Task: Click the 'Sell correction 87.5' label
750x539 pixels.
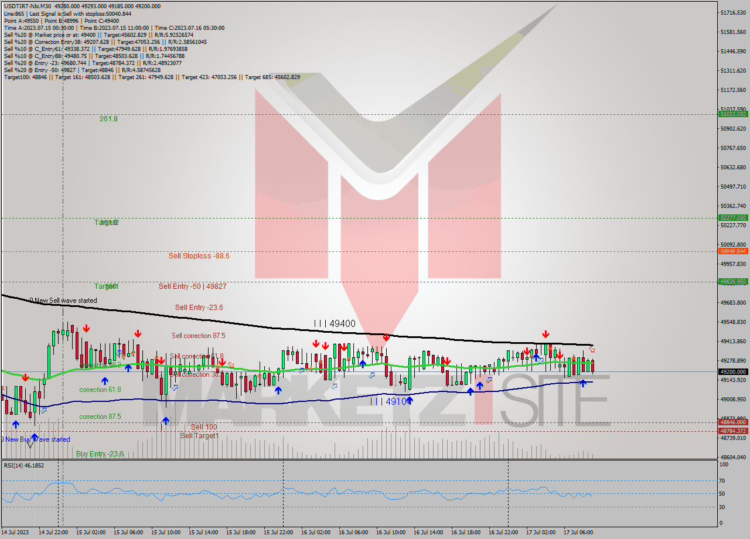Action: (x=198, y=336)
